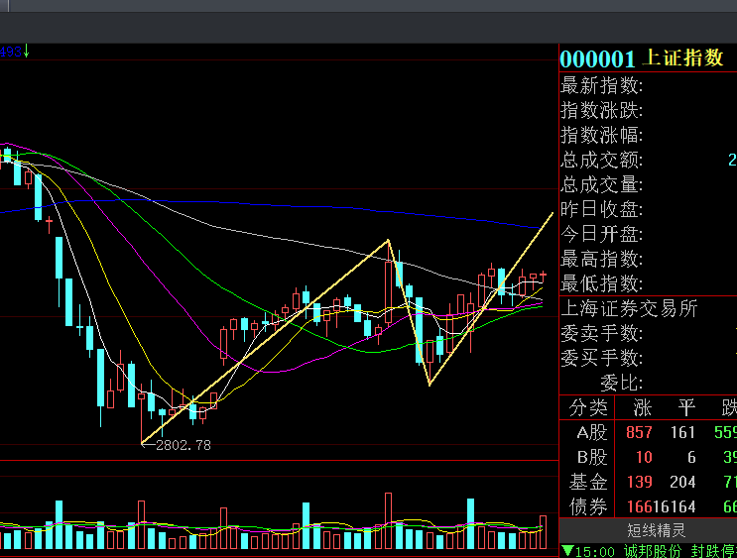Select the B股 row label

tap(592, 457)
